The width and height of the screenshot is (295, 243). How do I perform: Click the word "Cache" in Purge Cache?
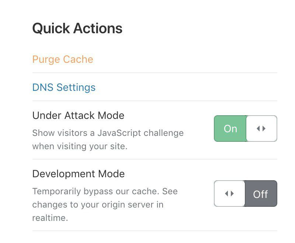click(78, 59)
